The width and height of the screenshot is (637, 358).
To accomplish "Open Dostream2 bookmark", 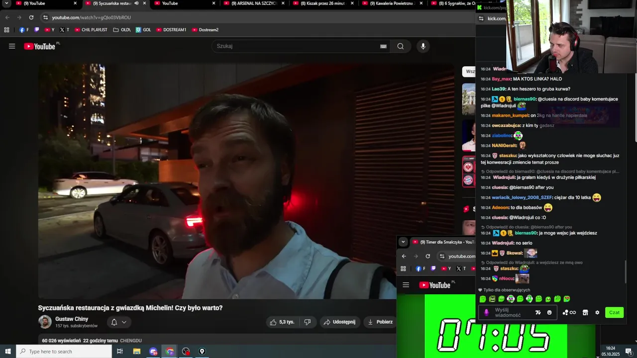I will point(205,30).
